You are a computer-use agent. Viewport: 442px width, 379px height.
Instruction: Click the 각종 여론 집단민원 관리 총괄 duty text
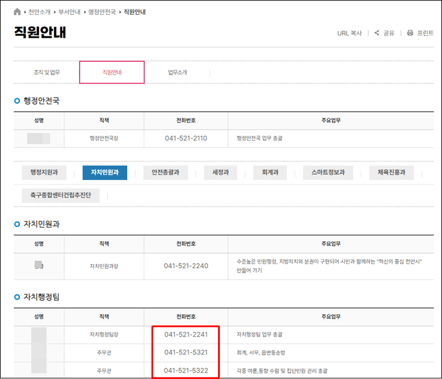click(x=282, y=371)
